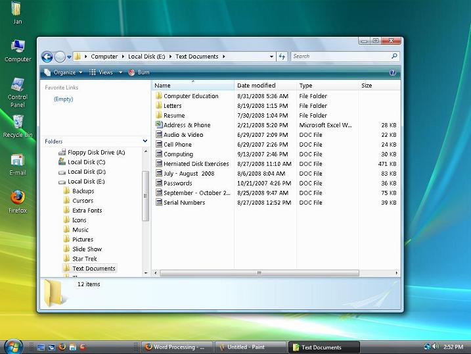Screen dimensions: 471x354
Task: Click the horizontal scrollbar in file list
Action: pos(259,272)
